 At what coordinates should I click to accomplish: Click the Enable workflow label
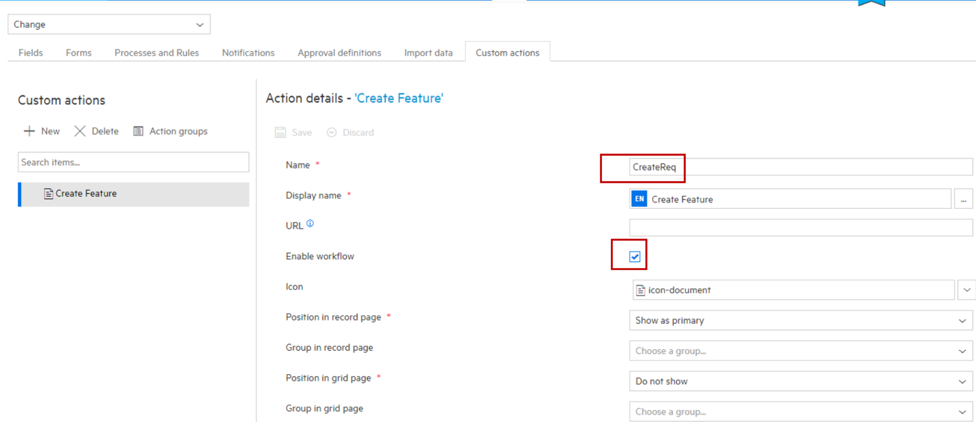point(320,256)
